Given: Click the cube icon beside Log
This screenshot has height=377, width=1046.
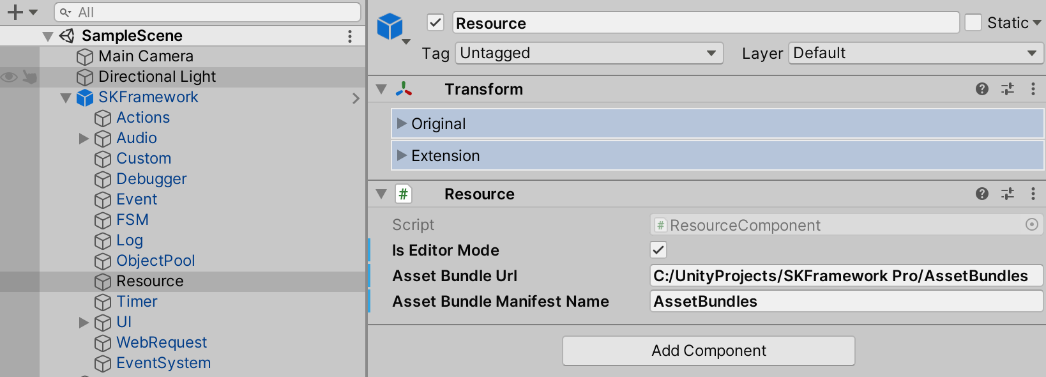Looking at the screenshot, I should tap(102, 241).
